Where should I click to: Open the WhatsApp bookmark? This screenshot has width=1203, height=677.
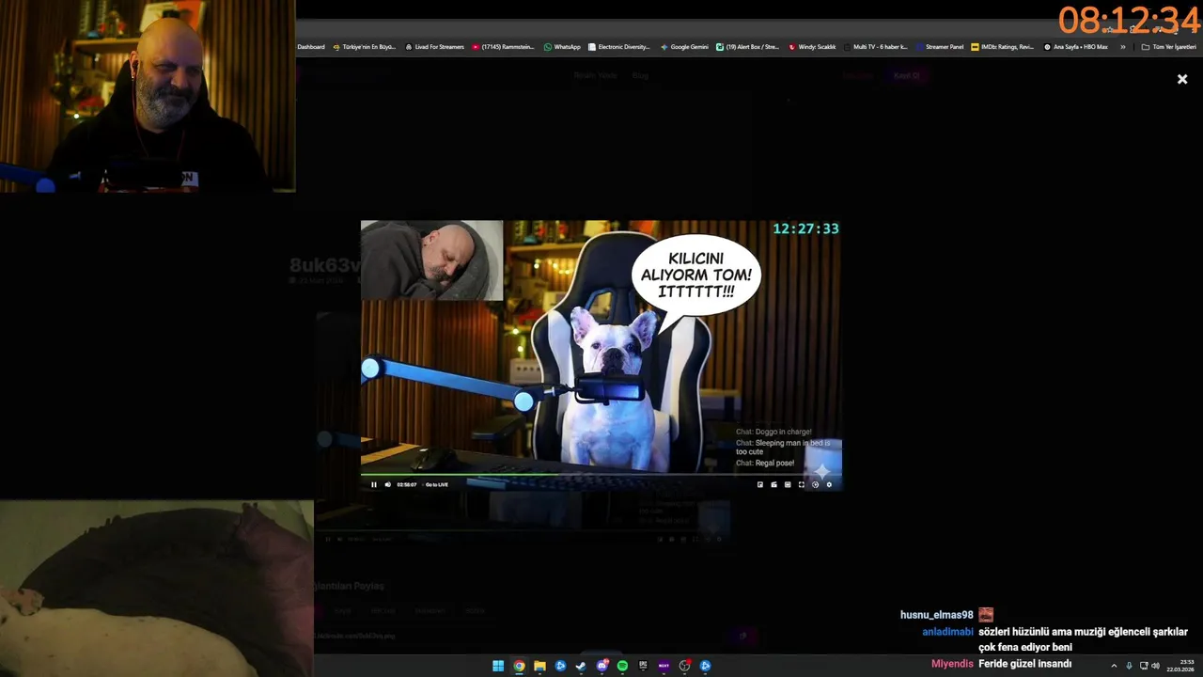562,47
